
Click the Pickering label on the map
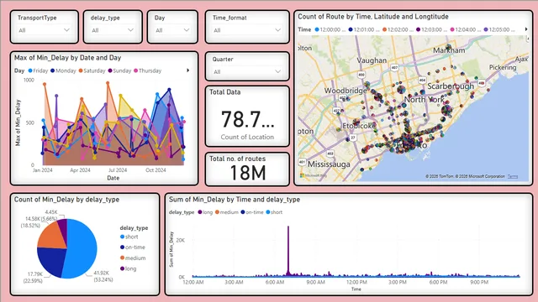(503, 67)
